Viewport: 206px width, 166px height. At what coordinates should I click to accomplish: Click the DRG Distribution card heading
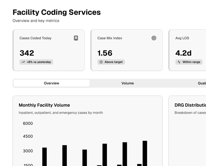click(x=190, y=105)
